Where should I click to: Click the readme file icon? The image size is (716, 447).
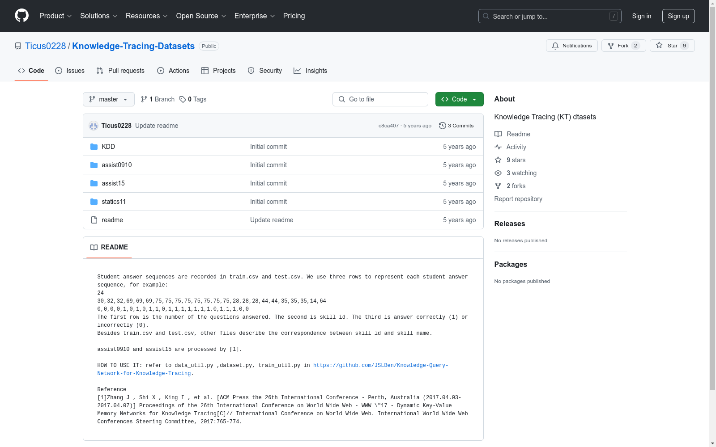(x=94, y=220)
